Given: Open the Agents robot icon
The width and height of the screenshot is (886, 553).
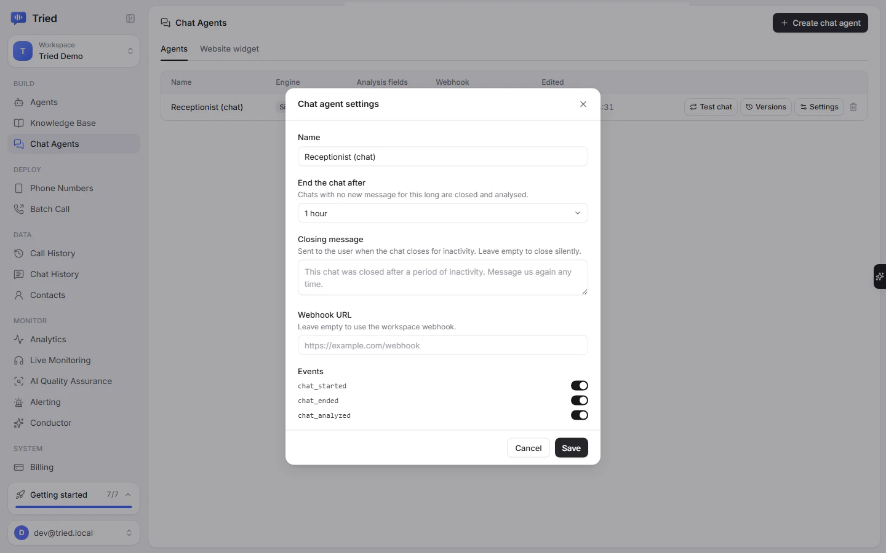Looking at the screenshot, I should point(19,103).
